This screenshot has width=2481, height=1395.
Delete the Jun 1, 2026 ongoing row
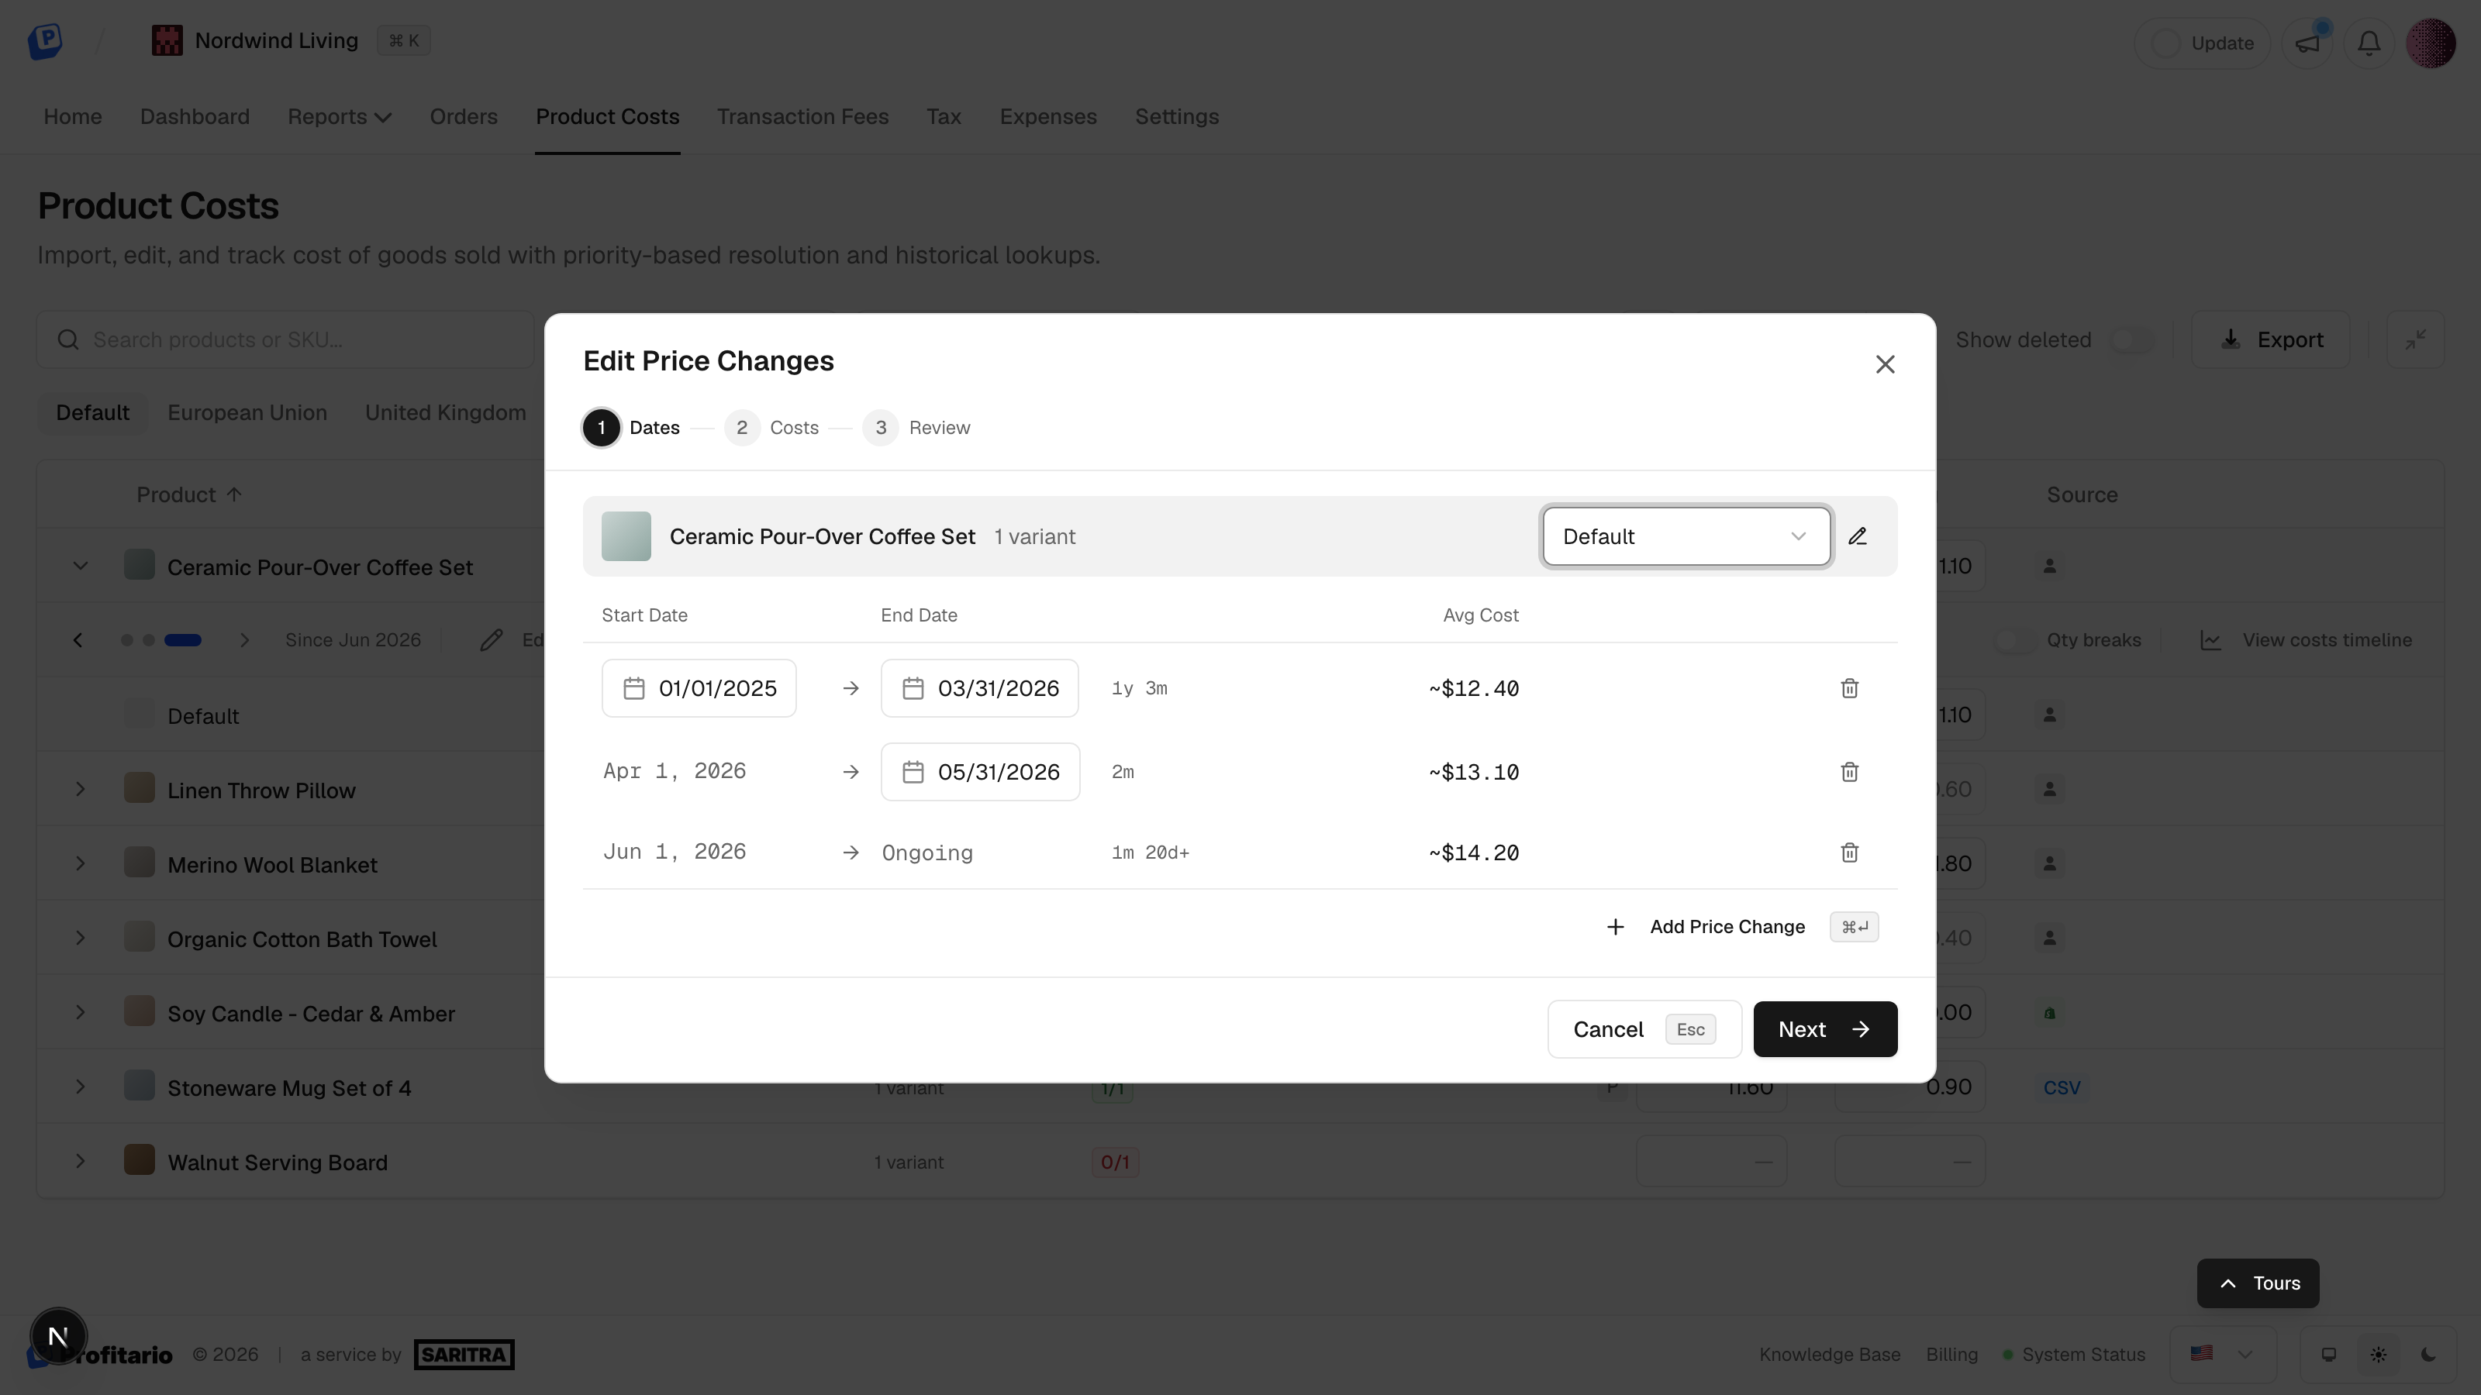[x=1849, y=852]
